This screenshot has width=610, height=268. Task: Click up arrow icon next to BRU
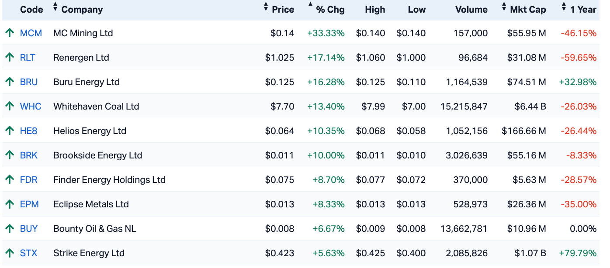tap(10, 82)
